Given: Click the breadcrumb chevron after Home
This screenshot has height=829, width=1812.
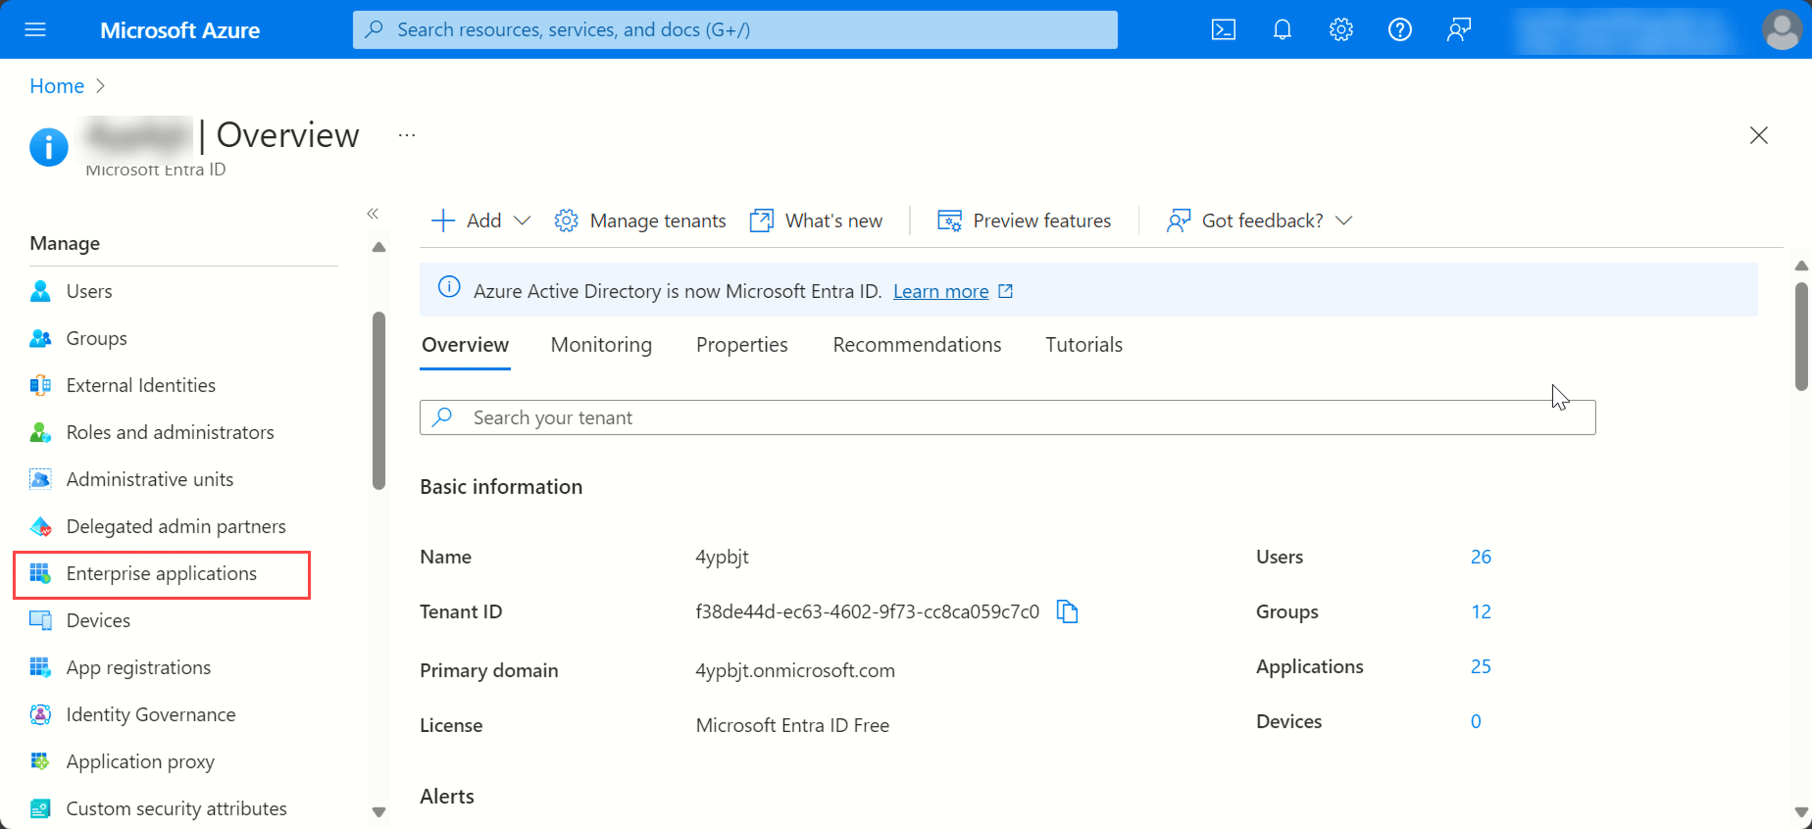Looking at the screenshot, I should [x=100, y=86].
